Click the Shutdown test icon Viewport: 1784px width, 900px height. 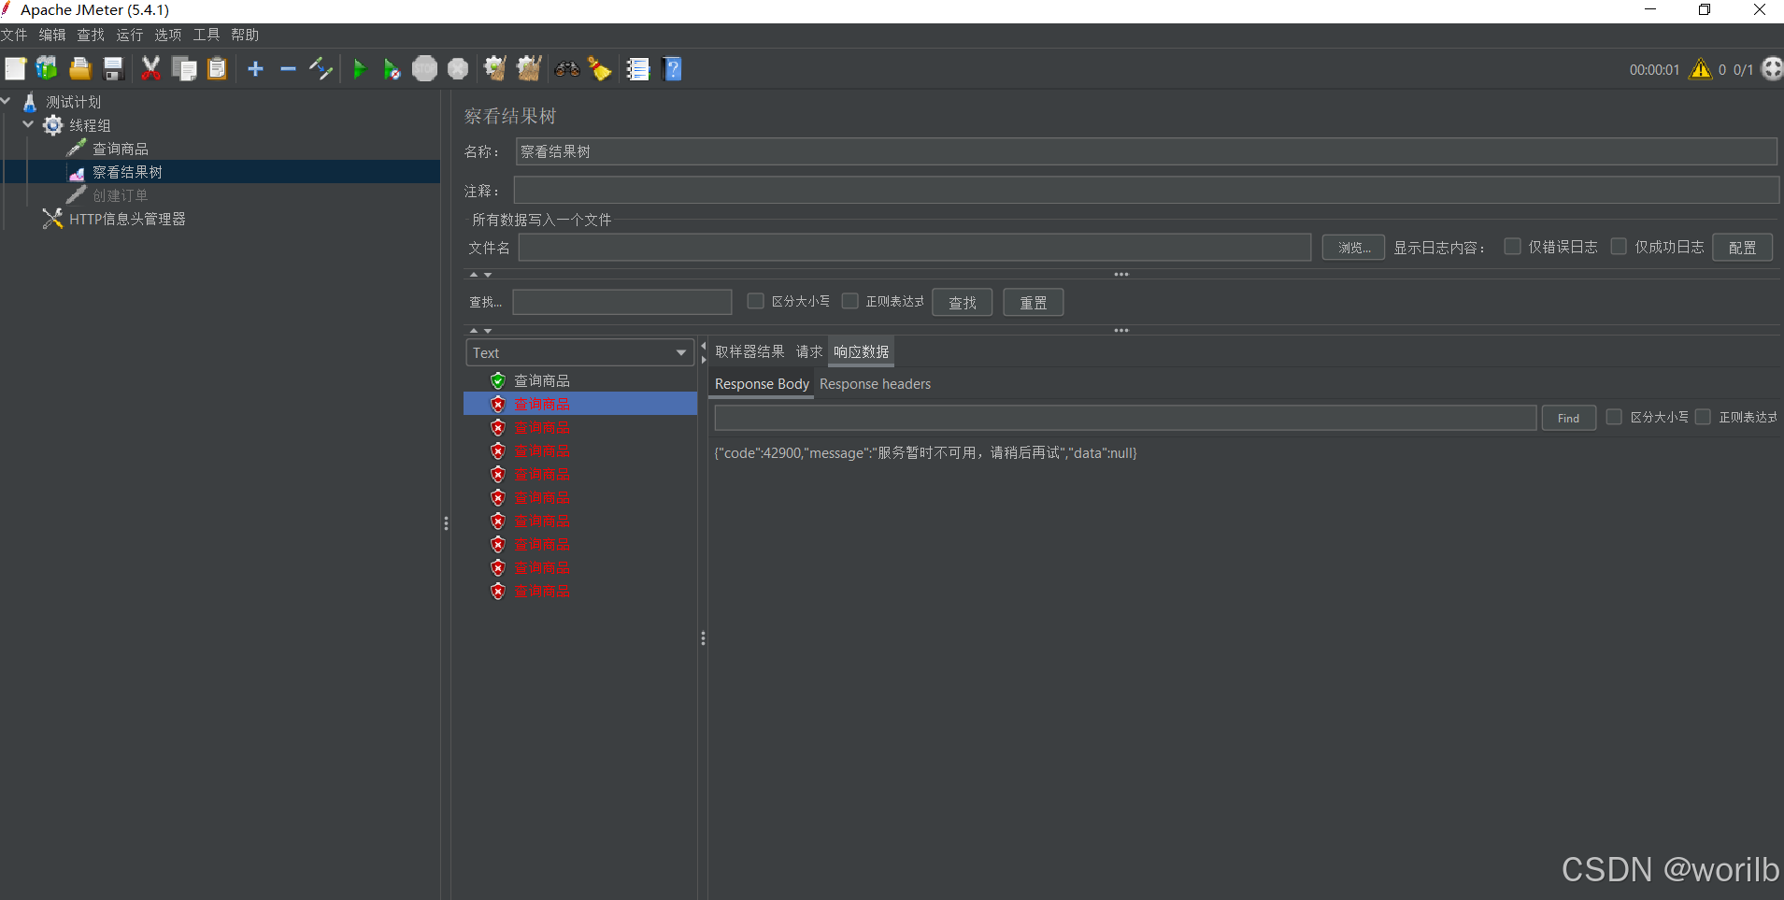click(x=458, y=69)
